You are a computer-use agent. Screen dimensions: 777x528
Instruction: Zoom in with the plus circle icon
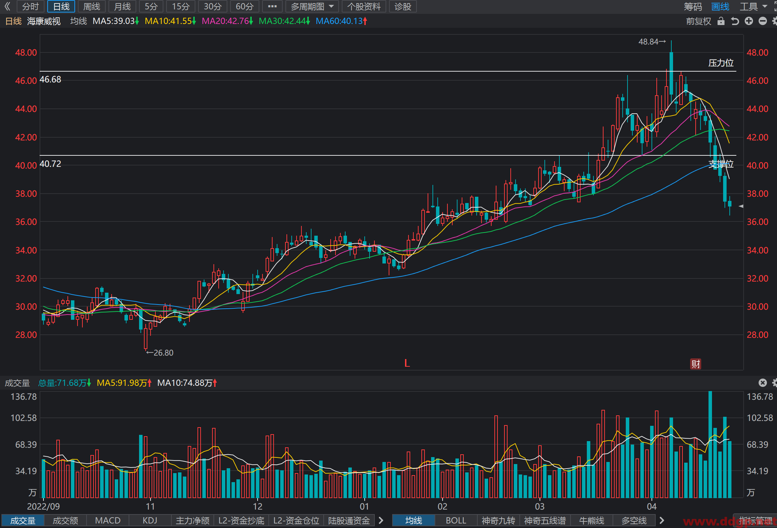click(749, 21)
